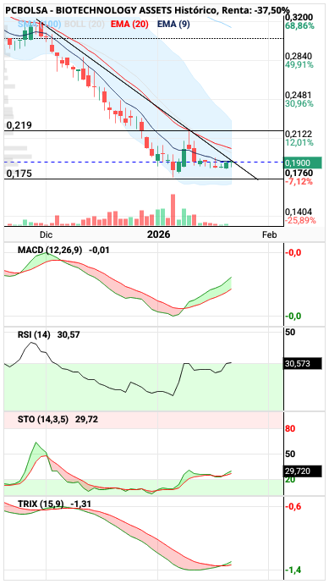329x584 pixels.
Task: Click the Feb date axis label
Action: click(x=269, y=235)
